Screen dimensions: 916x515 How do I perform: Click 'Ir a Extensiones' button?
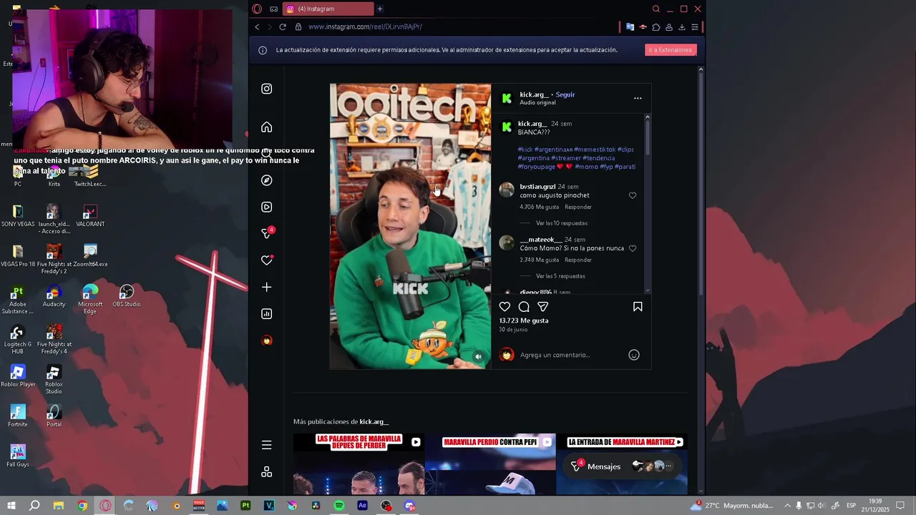(671, 50)
